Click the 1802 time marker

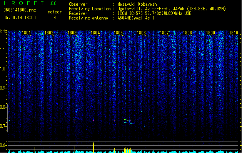[49, 33]
